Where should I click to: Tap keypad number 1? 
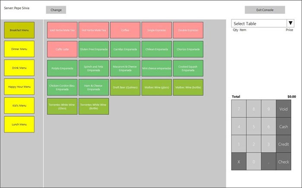[x=238, y=144]
